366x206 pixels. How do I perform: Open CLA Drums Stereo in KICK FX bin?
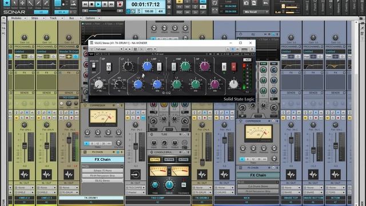(258, 187)
